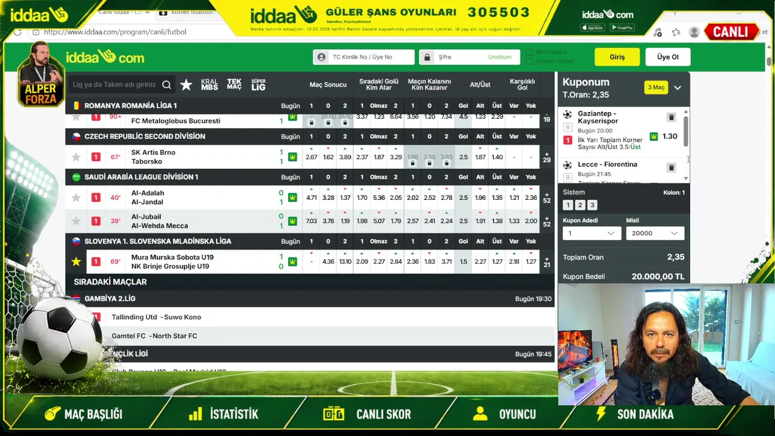Open Canlı Skor bottom tab
775x436 pixels.
coord(367,414)
